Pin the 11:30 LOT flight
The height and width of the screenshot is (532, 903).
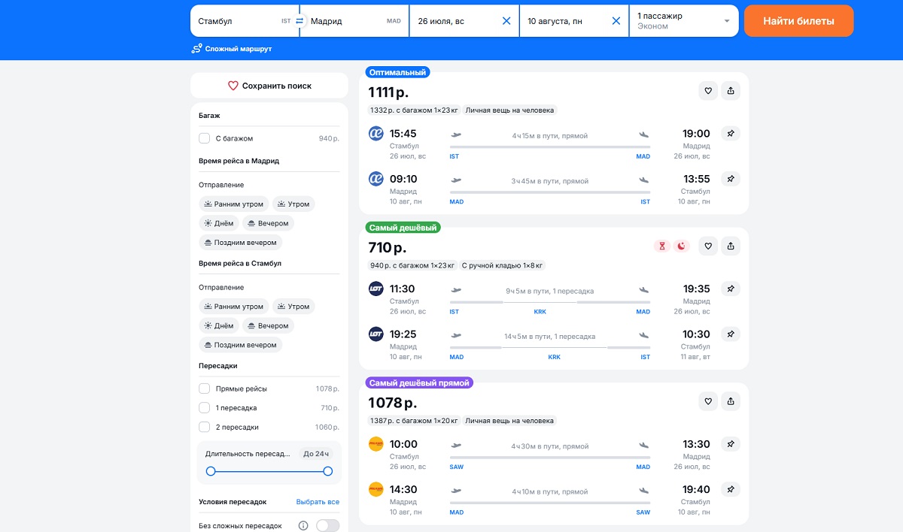(731, 289)
